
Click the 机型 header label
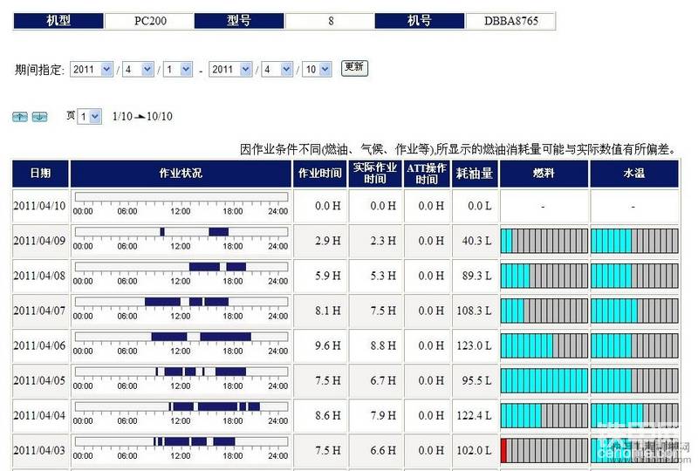coord(58,21)
